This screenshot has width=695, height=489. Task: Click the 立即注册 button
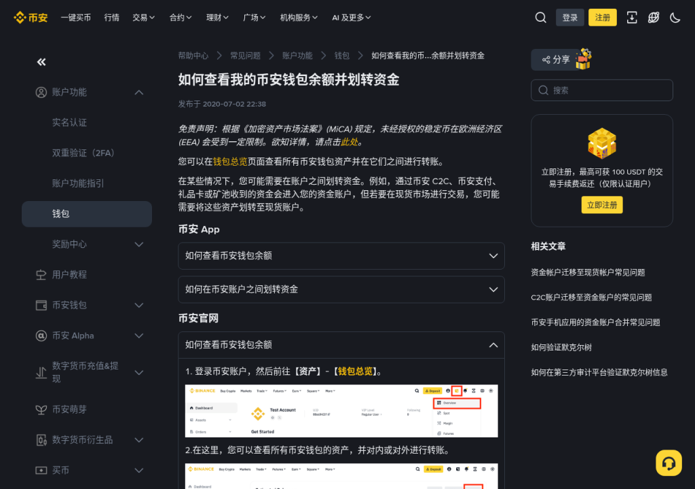(602, 205)
